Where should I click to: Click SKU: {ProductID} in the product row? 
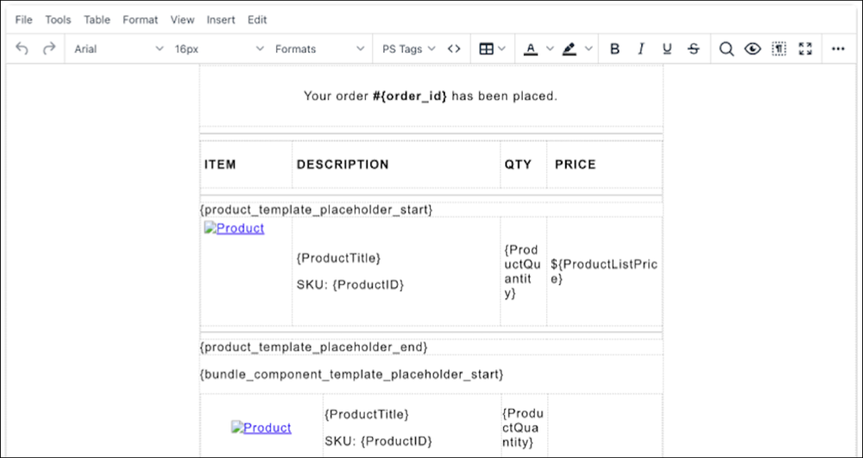(350, 285)
